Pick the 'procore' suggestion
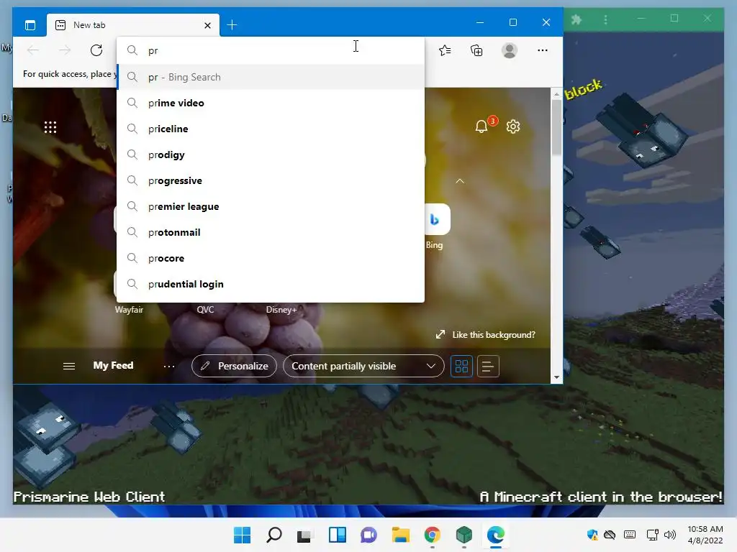The width and height of the screenshot is (737, 552). pyautogui.click(x=271, y=258)
